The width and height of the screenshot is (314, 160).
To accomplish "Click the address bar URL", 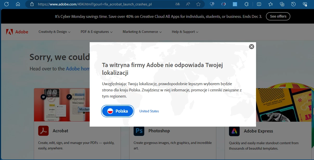I will pos(95,4).
